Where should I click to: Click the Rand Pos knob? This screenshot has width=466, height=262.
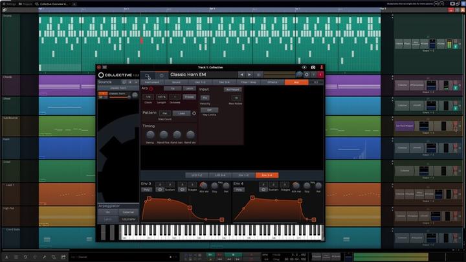164,135
